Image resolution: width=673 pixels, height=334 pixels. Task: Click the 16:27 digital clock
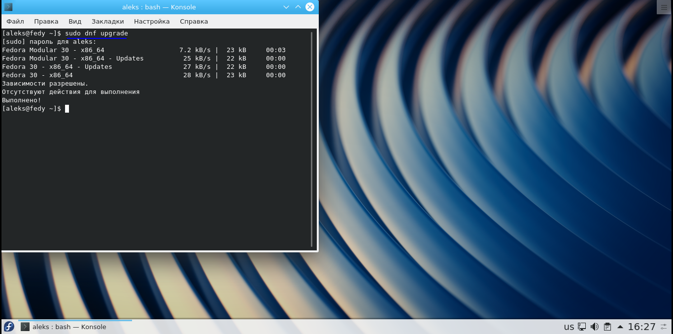641,327
